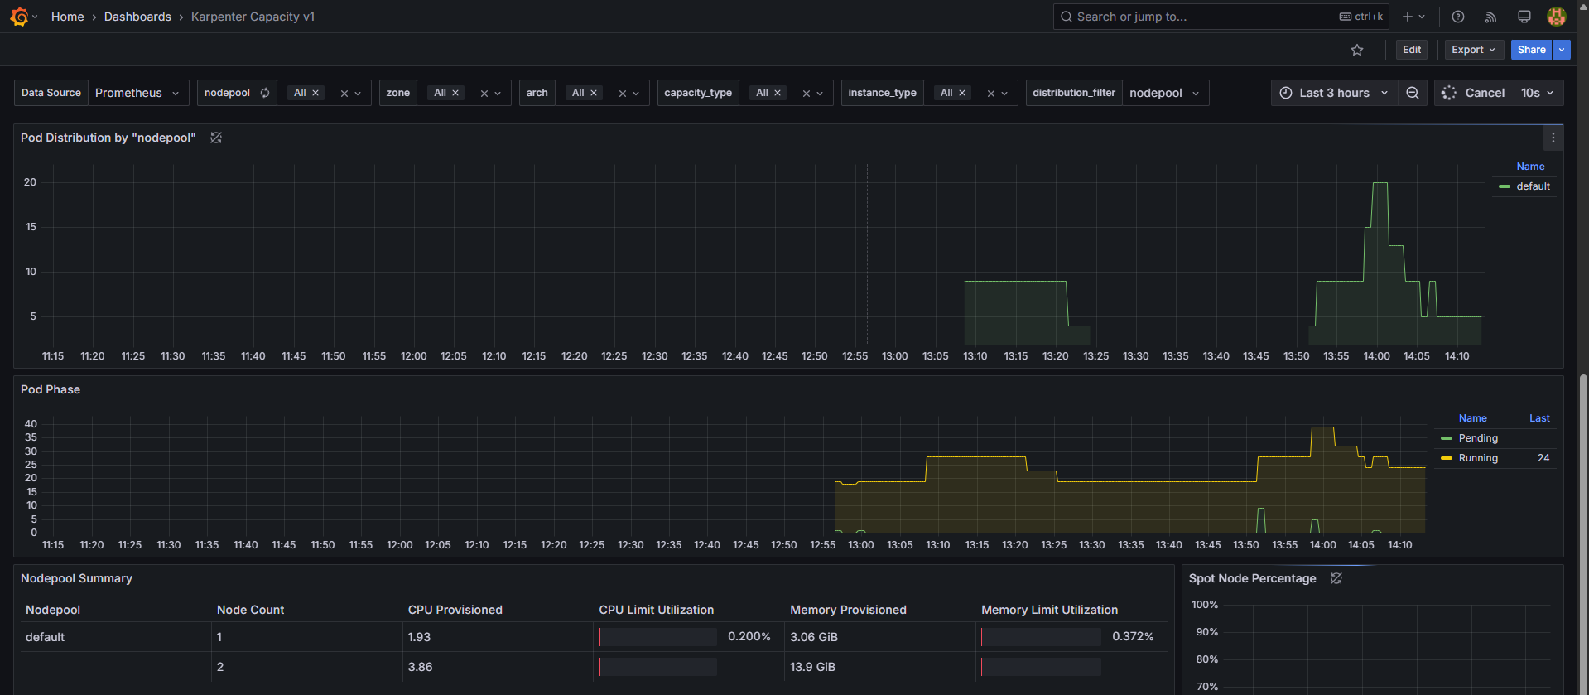This screenshot has width=1589, height=695.
Task: Click the loading spinner icon beside Cancel
Action: click(1449, 93)
